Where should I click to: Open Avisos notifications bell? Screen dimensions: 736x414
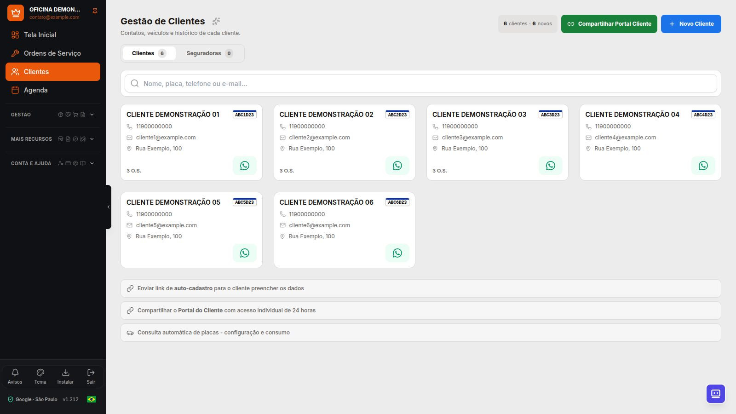point(15,376)
